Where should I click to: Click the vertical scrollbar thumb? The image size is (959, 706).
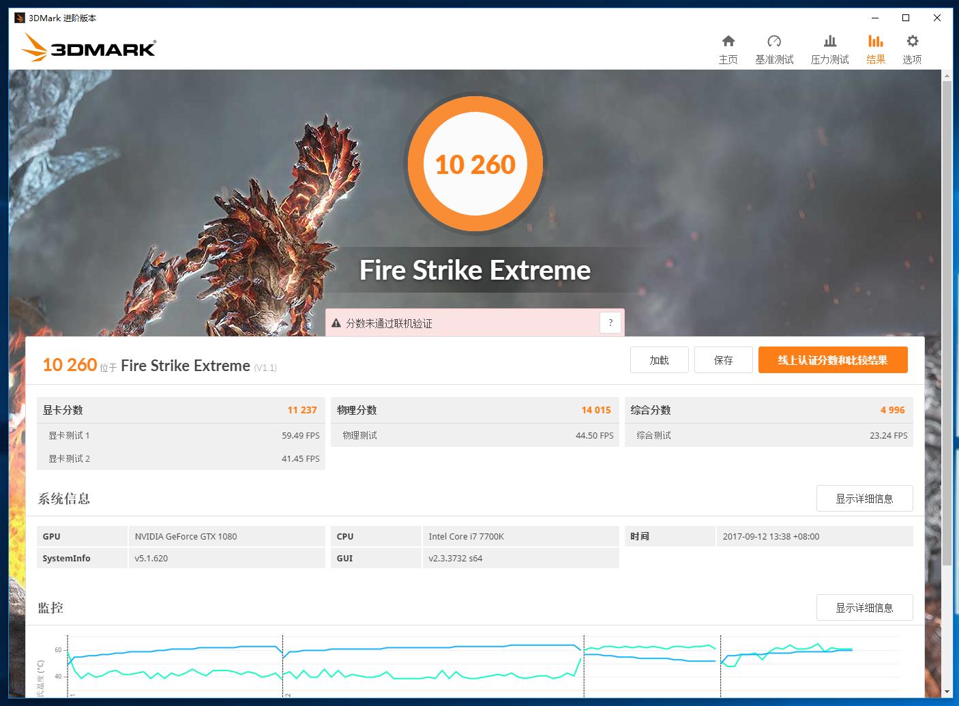[x=947, y=323]
